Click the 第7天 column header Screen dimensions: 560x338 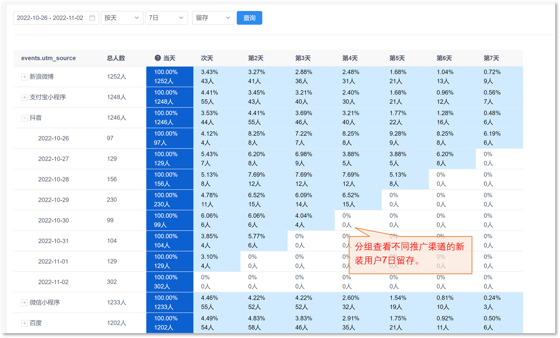point(491,58)
